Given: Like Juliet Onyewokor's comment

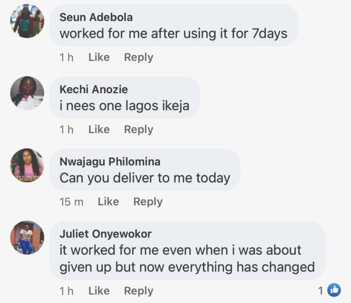Looking at the screenshot, I should click(99, 291).
